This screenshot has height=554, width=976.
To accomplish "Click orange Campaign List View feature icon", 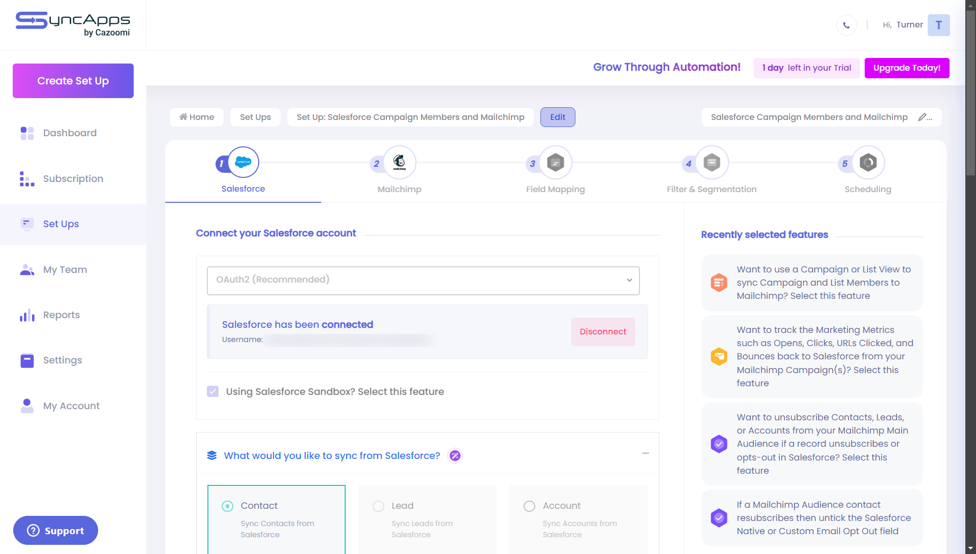I will (x=719, y=283).
